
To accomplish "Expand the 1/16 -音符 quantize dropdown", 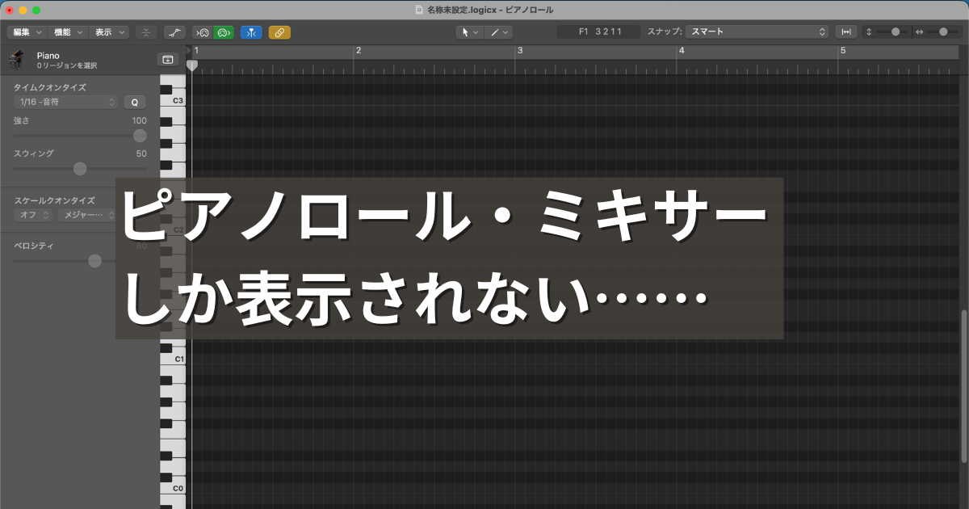I will (65, 103).
